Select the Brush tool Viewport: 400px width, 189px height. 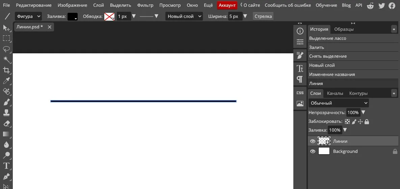6,102
